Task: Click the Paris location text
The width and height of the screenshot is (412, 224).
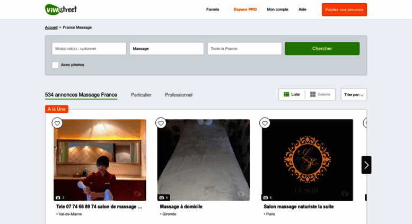Action: point(270,214)
